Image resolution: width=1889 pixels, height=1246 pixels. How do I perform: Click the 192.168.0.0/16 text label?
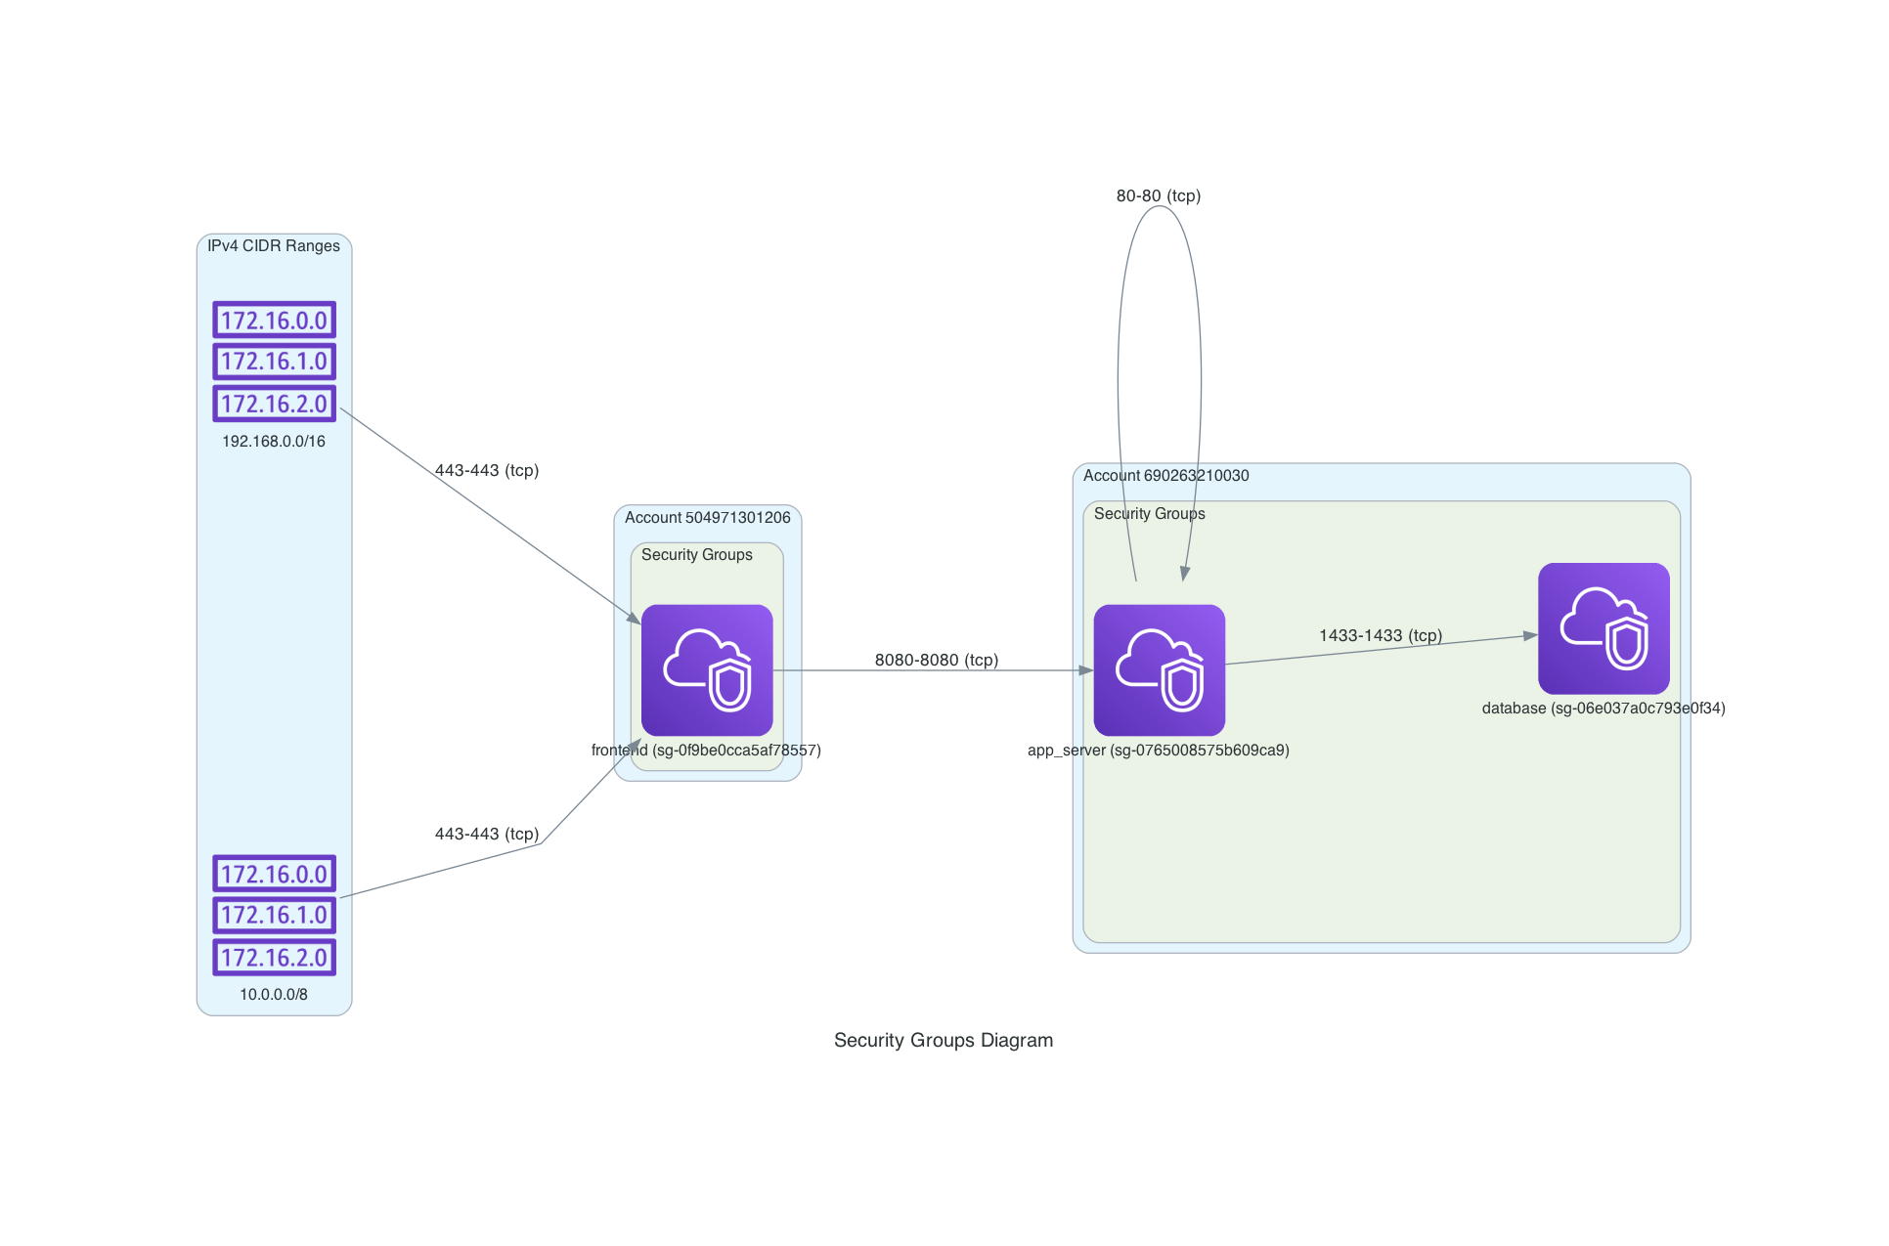pyautogui.click(x=274, y=442)
